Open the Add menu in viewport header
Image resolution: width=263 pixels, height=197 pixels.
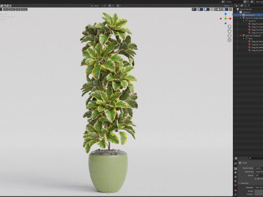tap(18, 9)
